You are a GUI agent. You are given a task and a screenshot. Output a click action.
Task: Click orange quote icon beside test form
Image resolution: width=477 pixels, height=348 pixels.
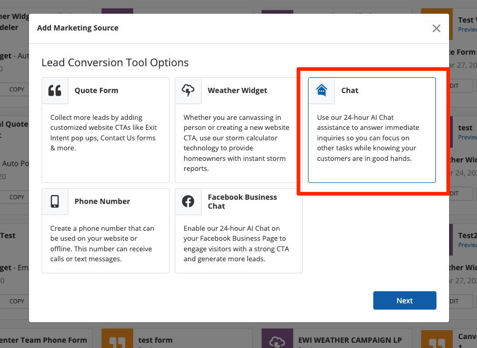click(x=117, y=340)
